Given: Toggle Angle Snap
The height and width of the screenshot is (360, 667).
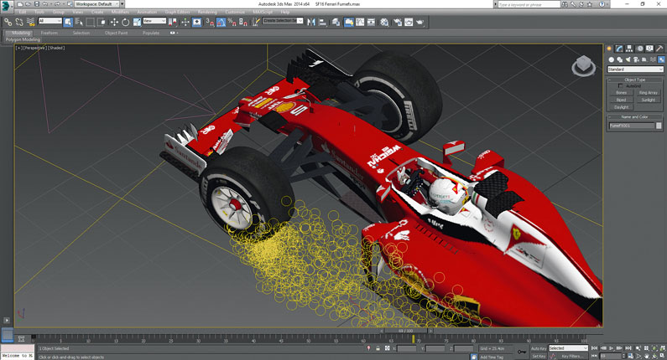Looking at the screenshot, I should (x=221, y=22).
